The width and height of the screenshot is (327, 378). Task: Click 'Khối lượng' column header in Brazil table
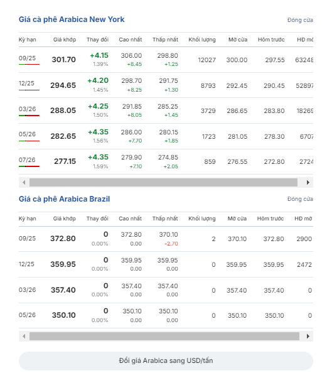pyautogui.click(x=202, y=219)
